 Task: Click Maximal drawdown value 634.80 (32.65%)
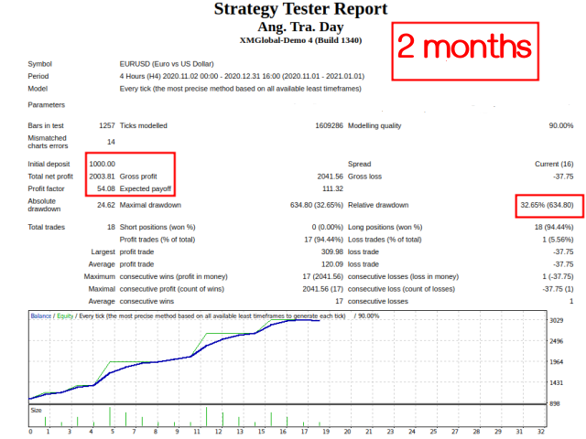coord(317,205)
